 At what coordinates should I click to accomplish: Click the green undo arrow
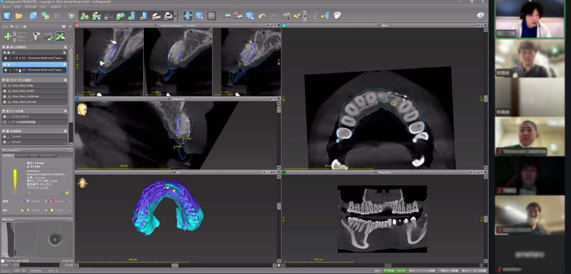[262, 16]
